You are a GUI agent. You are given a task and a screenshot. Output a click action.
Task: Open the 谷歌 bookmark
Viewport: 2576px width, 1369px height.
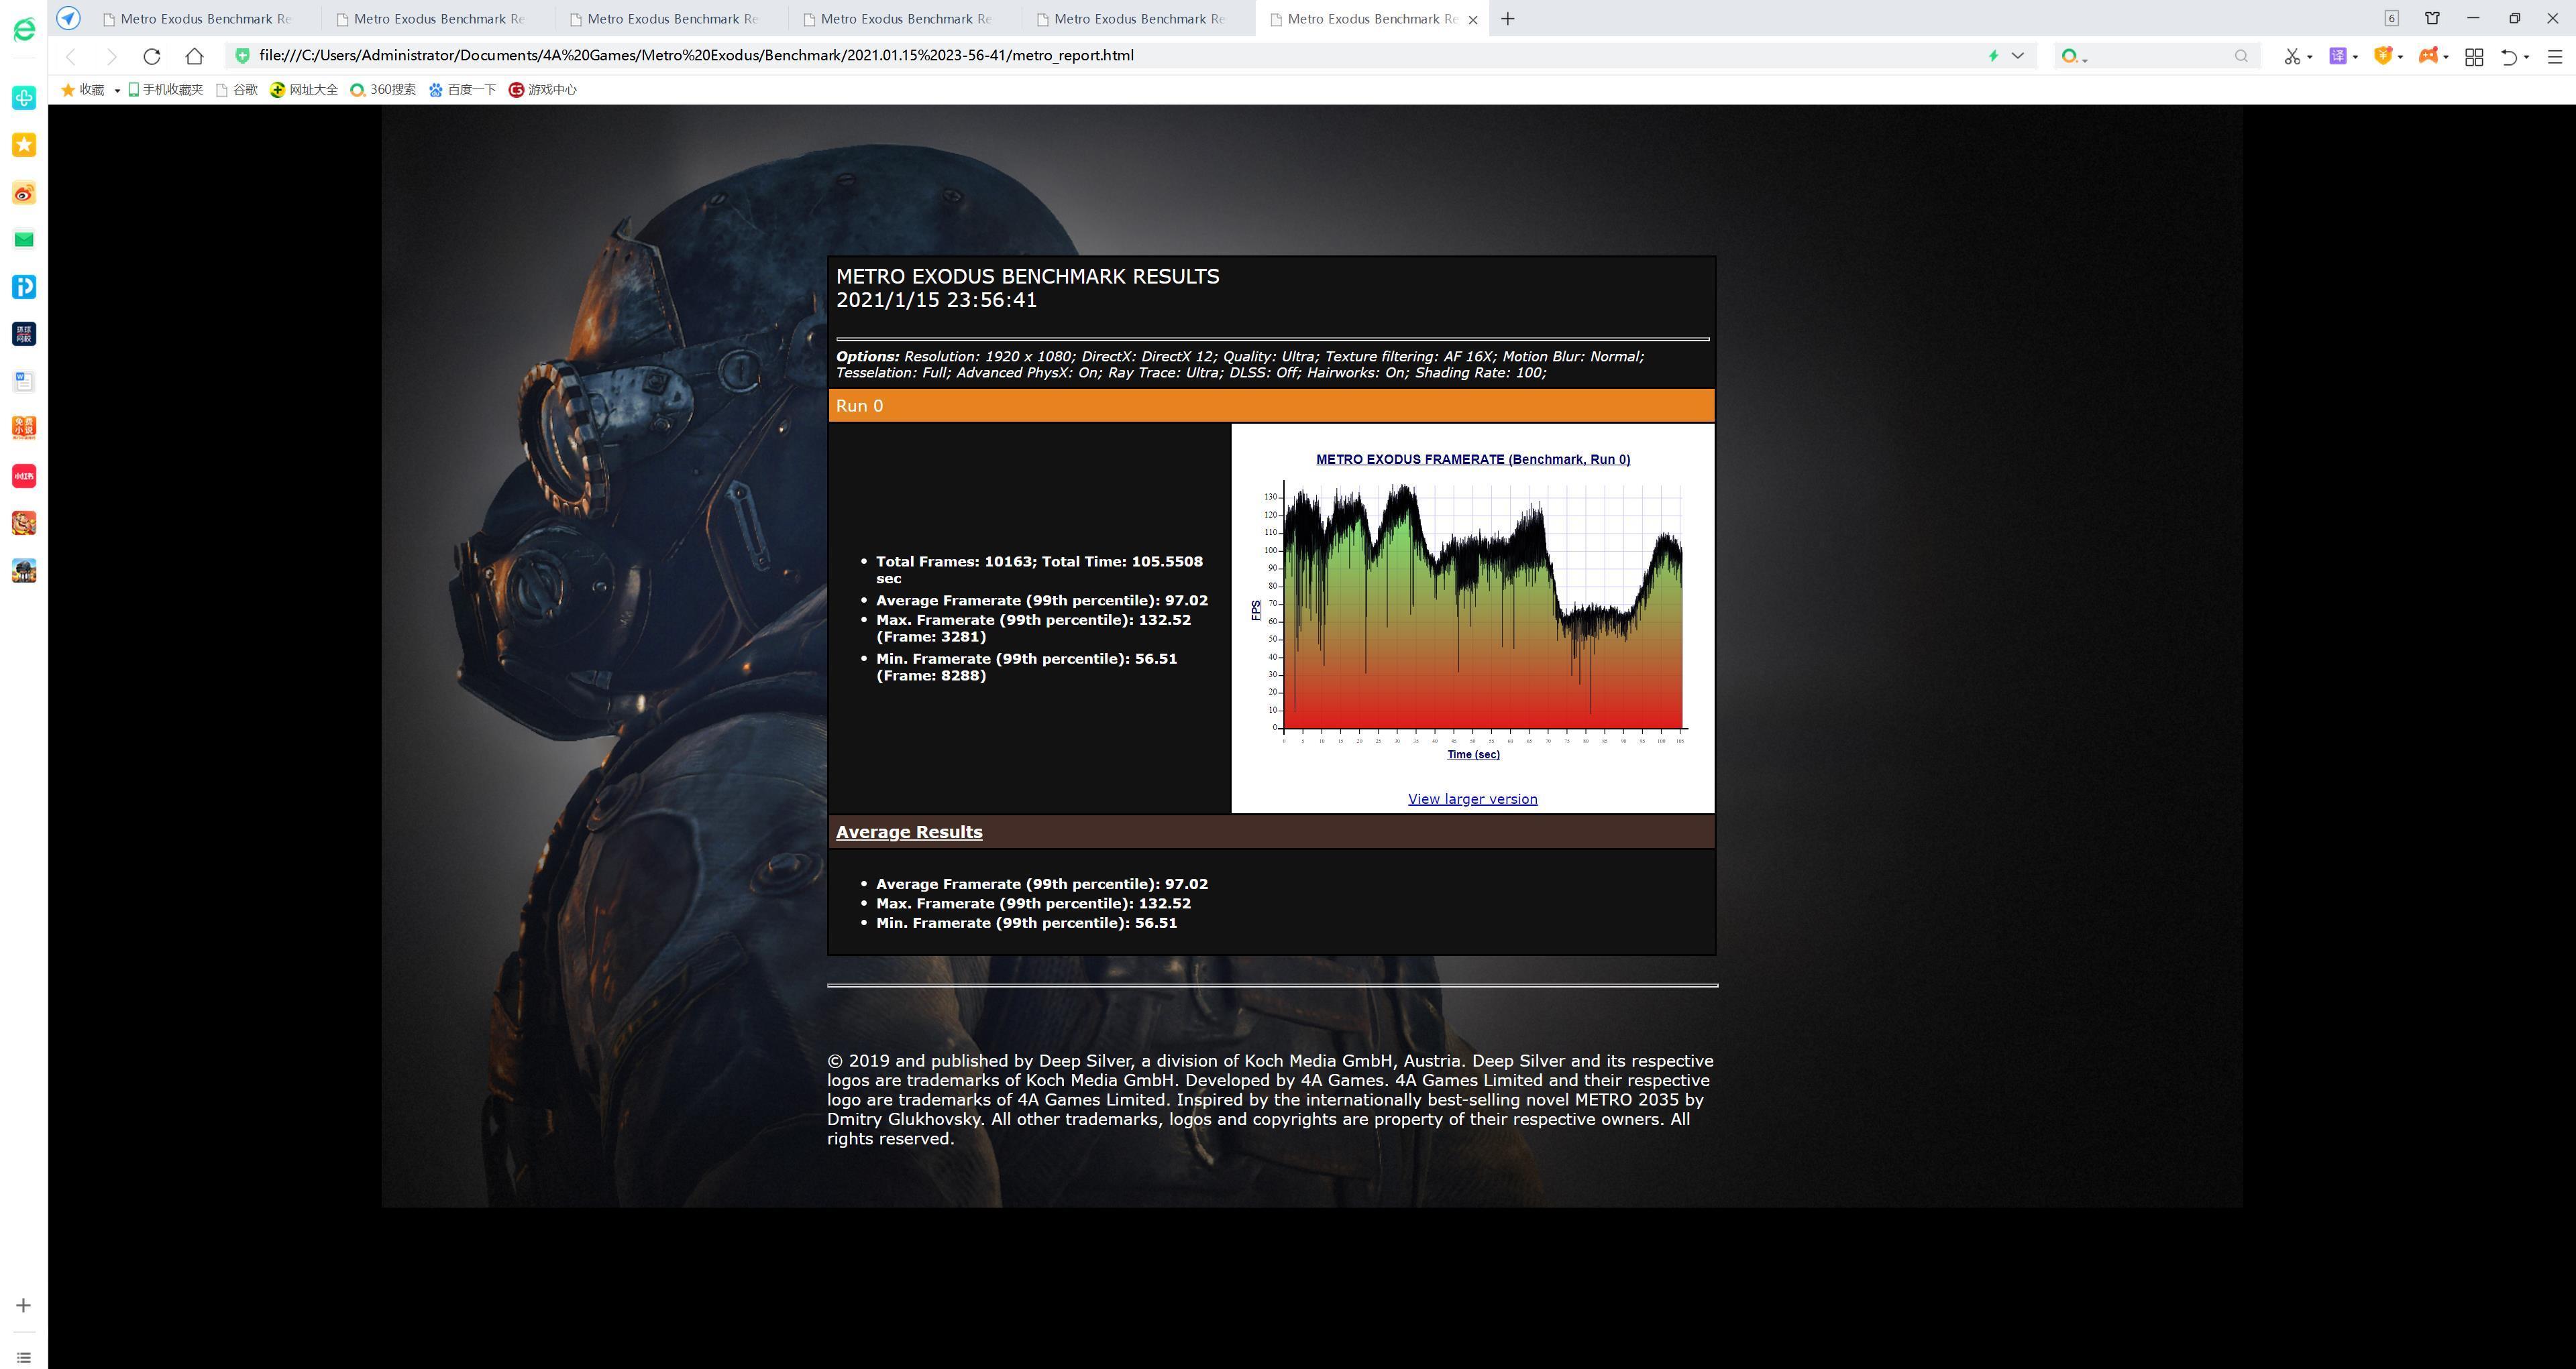pyautogui.click(x=237, y=90)
